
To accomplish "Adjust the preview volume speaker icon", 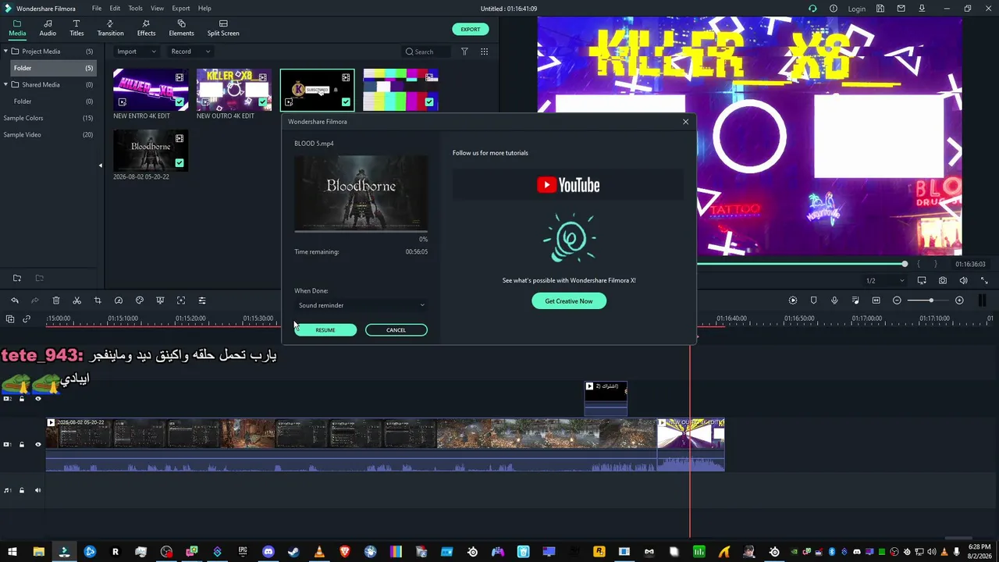I will pyautogui.click(x=963, y=280).
